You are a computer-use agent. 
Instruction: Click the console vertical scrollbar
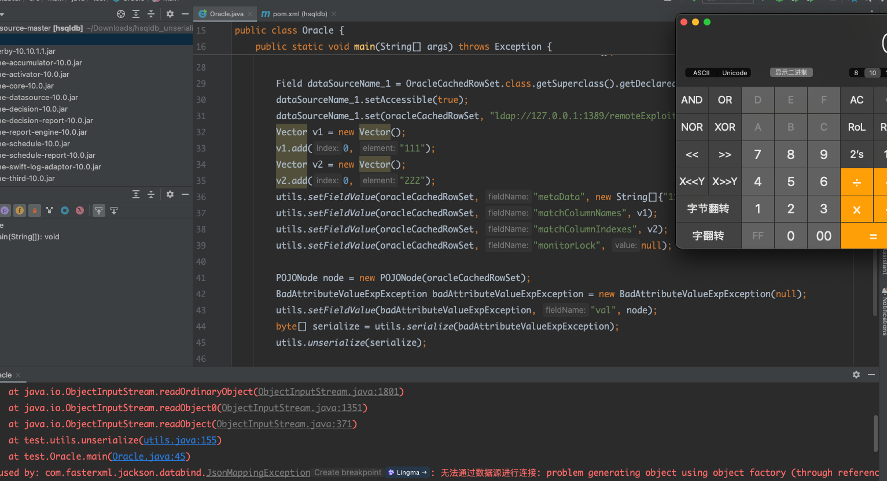[x=876, y=432]
